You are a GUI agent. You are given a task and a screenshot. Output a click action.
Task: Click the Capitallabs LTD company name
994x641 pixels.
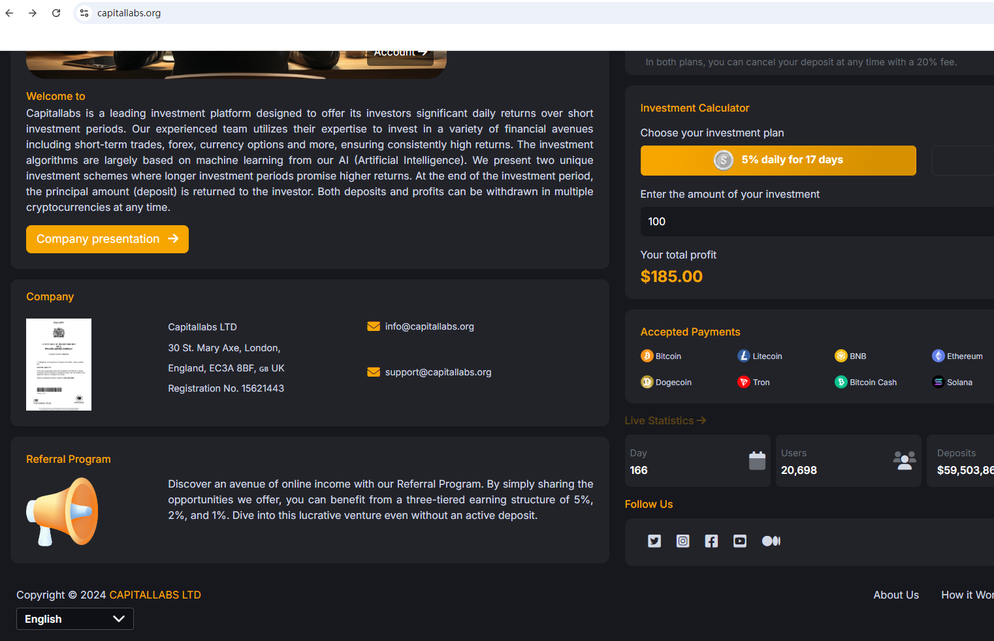pos(202,327)
